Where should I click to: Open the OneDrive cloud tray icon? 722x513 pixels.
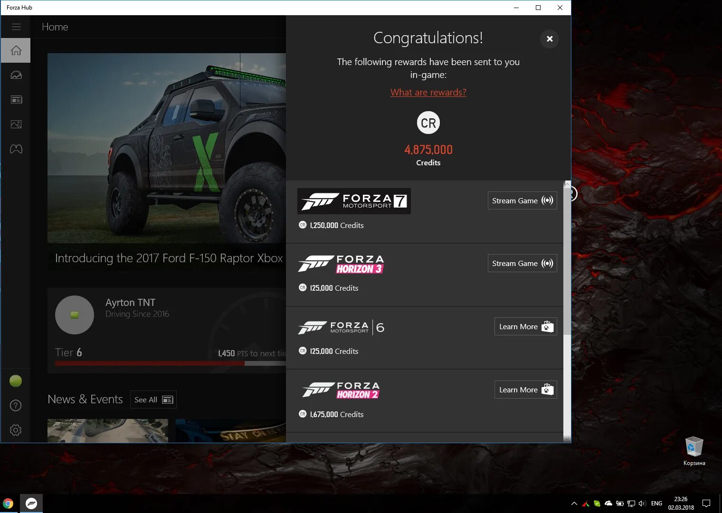[x=608, y=503]
